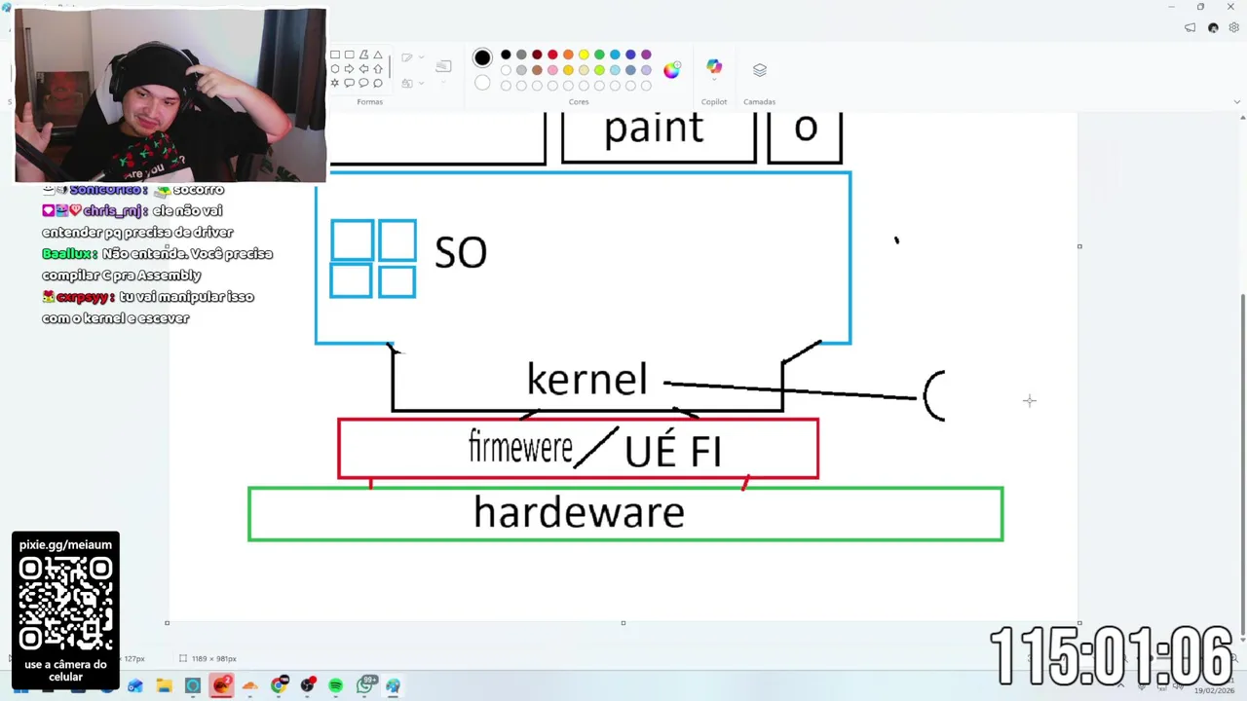The width and height of the screenshot is (1247, 701).
Task: Open Paint settings gear icon
Action: coord(1234,28)
